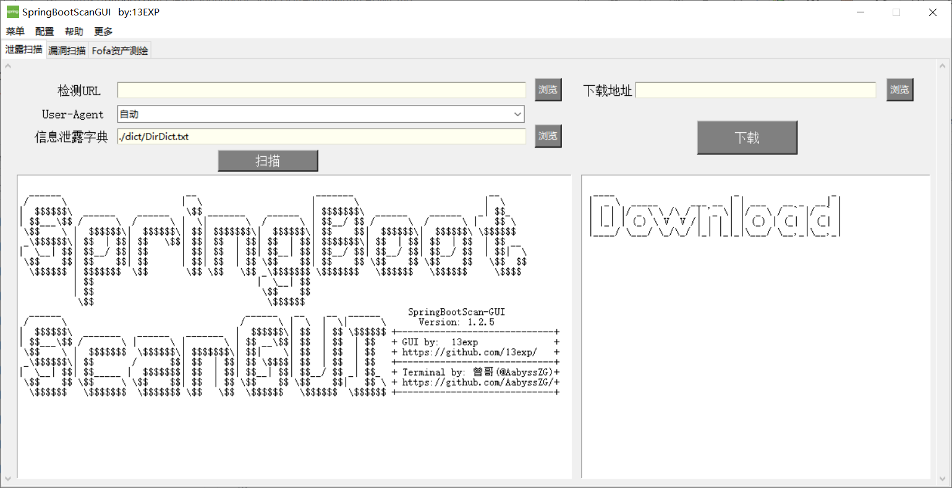The image size is (952, 488).
Task: Open the 帮助 menu
Action: click(74, 32)
